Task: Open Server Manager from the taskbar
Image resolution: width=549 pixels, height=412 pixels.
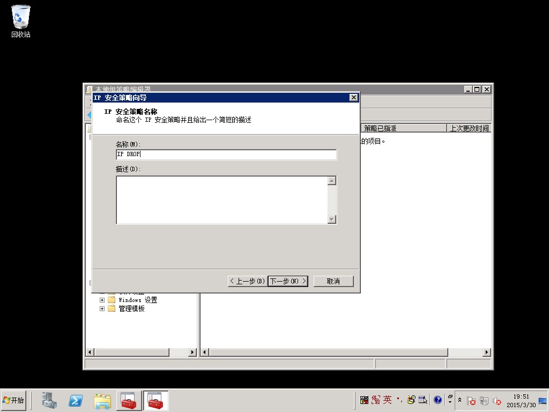Action: pyautogui.click(x=49, y=400)
